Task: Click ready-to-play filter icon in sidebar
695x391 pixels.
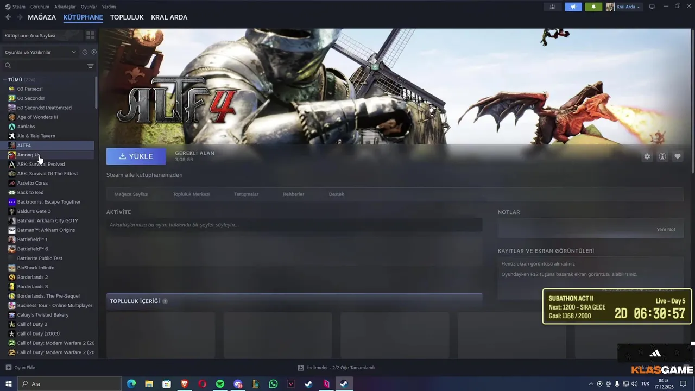Action: [x=94, y=52]
